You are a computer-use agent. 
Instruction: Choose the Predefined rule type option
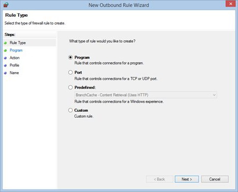(x=70, y=87)
